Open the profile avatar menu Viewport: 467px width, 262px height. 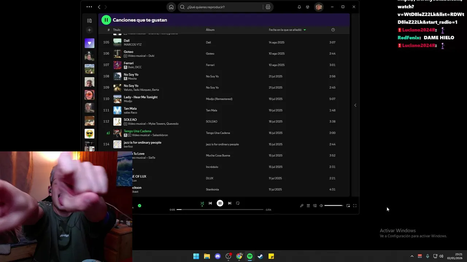click(319, 7)
